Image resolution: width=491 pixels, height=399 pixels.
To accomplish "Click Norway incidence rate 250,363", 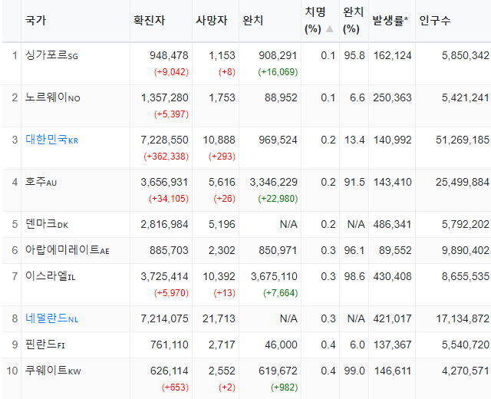I will tap(392, 97).
